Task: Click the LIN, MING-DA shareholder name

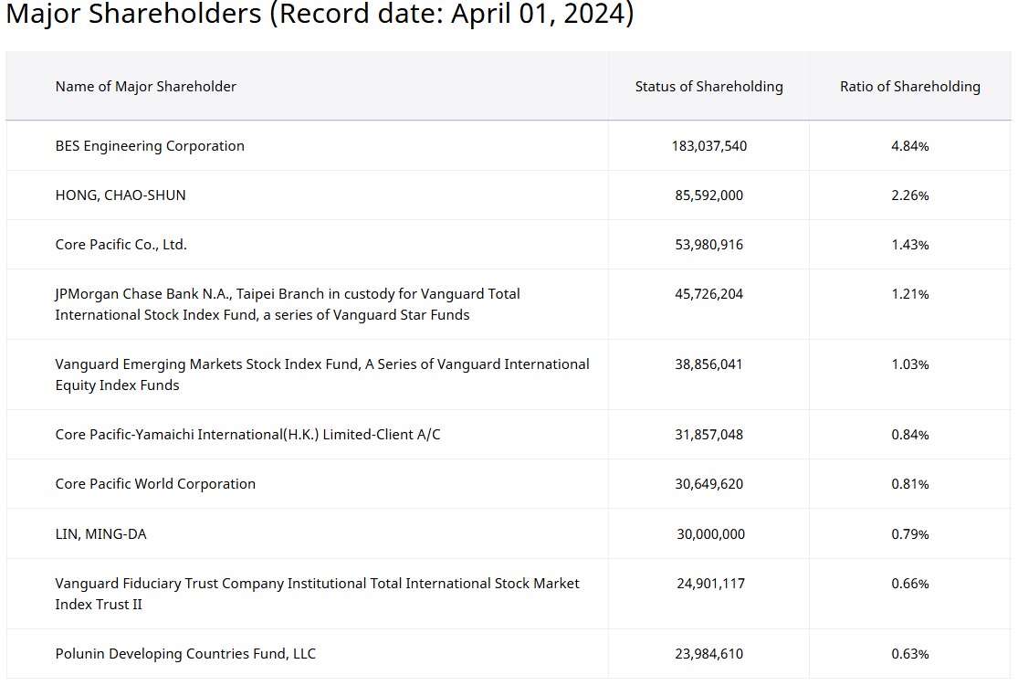Action: 100,534
